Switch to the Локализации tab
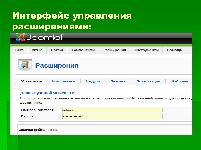This screenshot has width=201, height=150. (148, 81)
